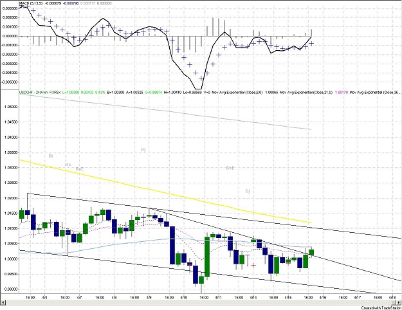402x310 pixels.
Task: Click the -0.001000 MACD axis label
Action: [10, 46]
